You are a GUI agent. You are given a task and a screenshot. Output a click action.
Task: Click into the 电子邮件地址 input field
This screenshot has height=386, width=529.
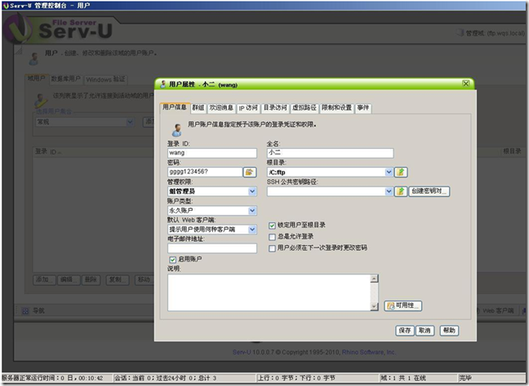pos(211,248)
